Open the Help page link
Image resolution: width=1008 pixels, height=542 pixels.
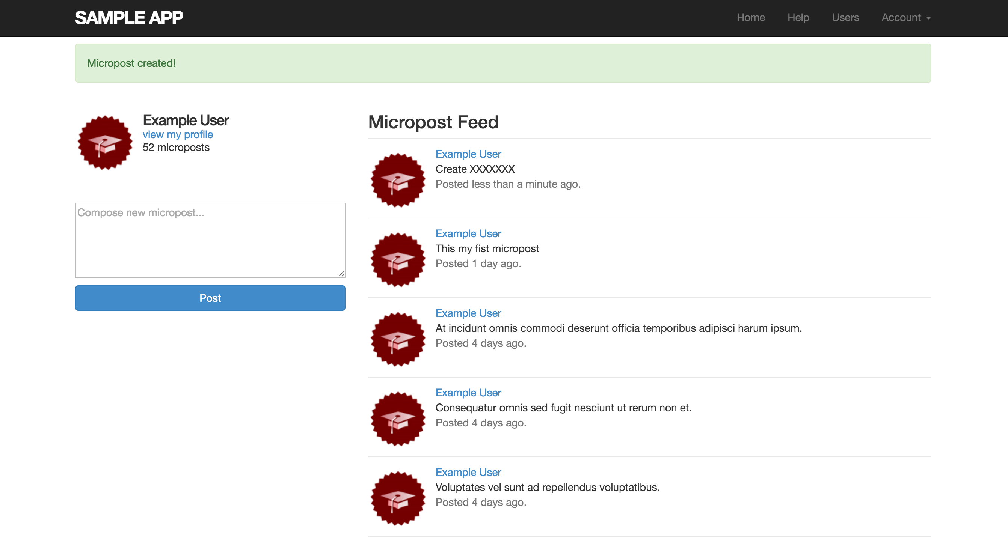pyautogui.click(x=798, y=18)
